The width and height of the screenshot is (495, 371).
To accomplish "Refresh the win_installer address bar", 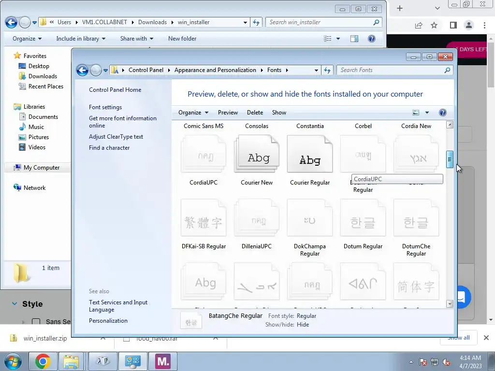I will pyautogui.click(x=256, y=22).
